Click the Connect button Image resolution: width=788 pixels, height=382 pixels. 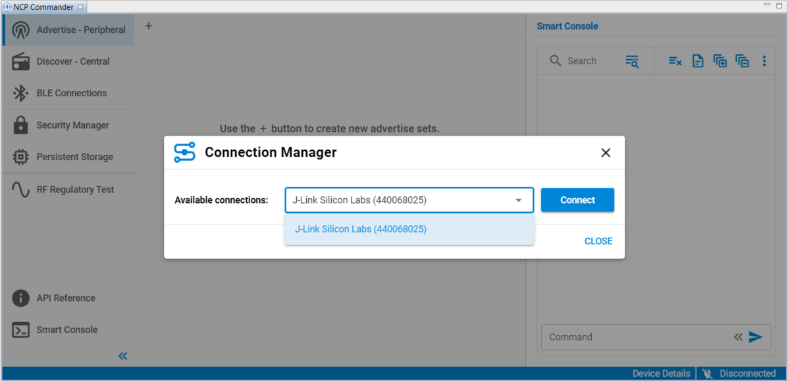click(x=577, y=200)
